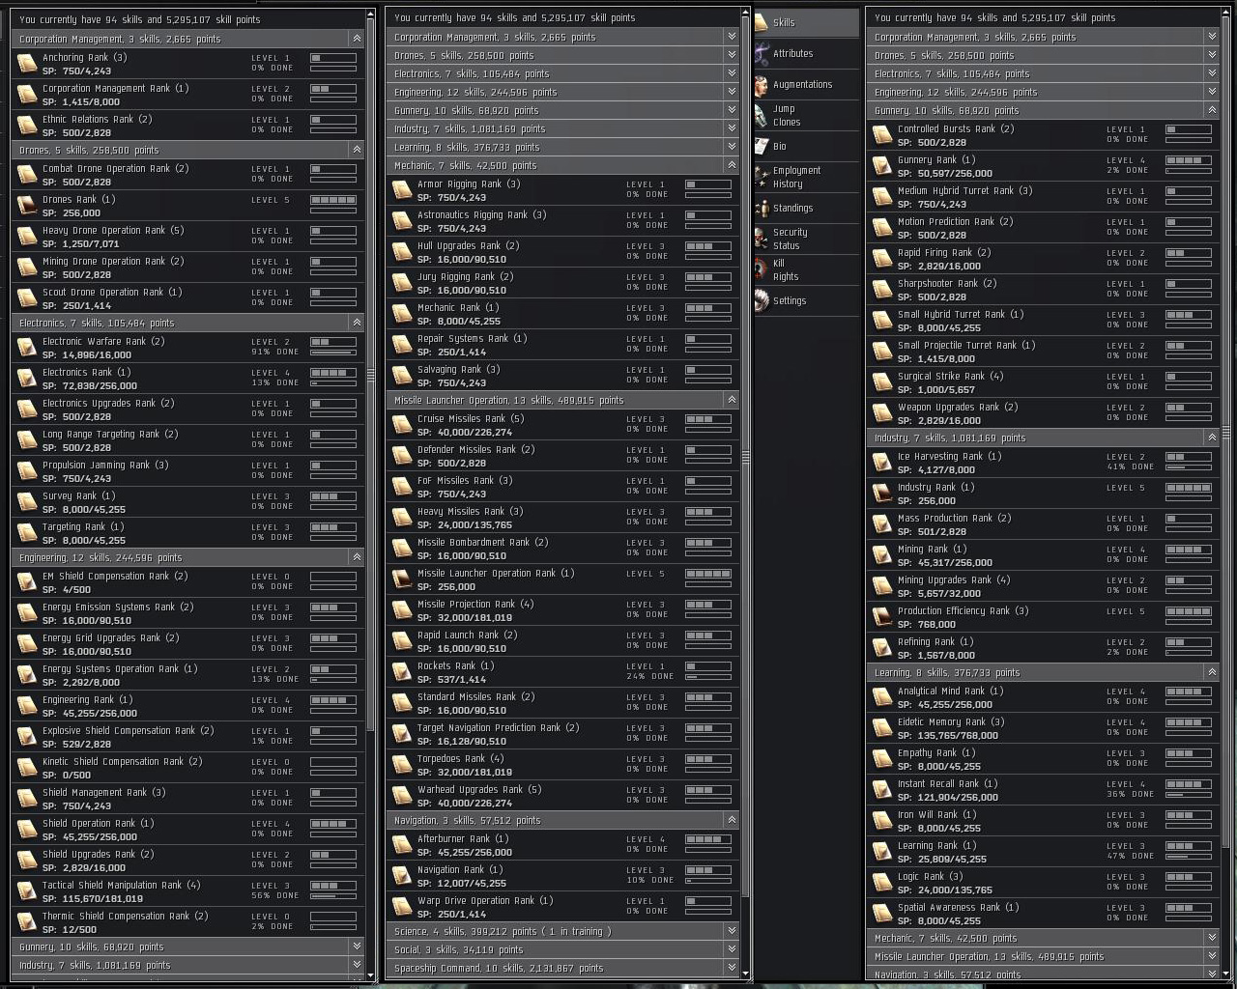Open the Bio tab
This screenshot has width=1237, height=989.
point(806,146)
